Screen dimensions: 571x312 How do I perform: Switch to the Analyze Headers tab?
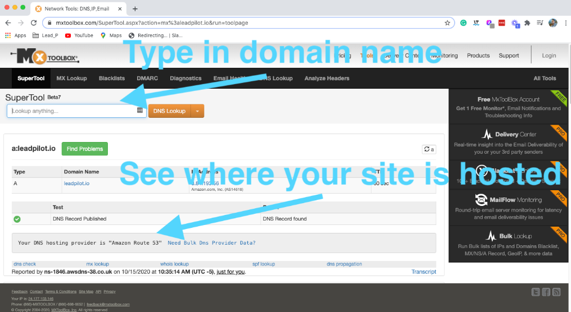pos(327,78)
